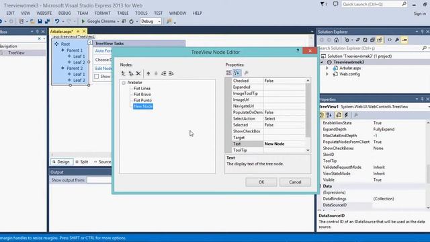
Task: Click the node properties grid vertical scrollbar
Action: pyautogui.click(x=308, y=115)
